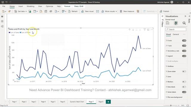Screen dimensions: 191x107
Task: Expand the Filters pane
Action: 162,16
